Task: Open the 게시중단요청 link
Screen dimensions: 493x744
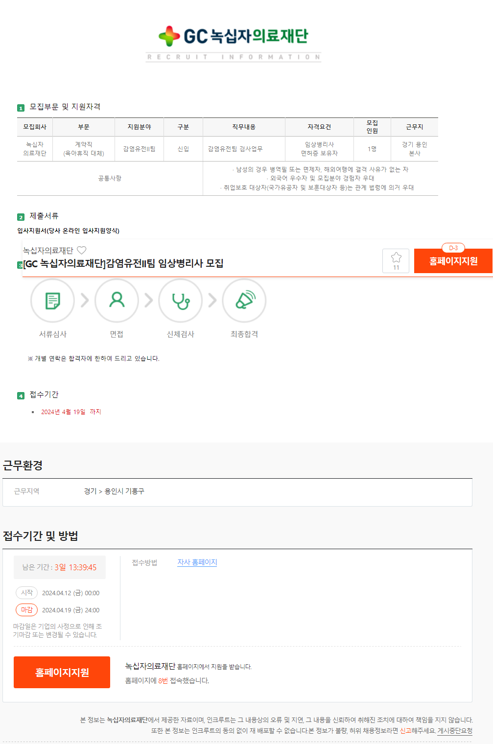Action: click(x=455, y=731)
